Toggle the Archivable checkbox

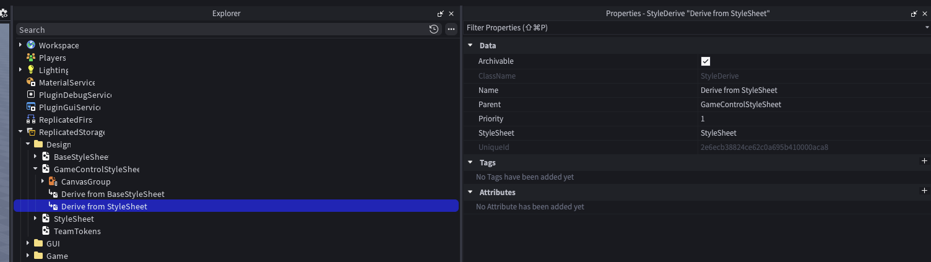point(705,61)
